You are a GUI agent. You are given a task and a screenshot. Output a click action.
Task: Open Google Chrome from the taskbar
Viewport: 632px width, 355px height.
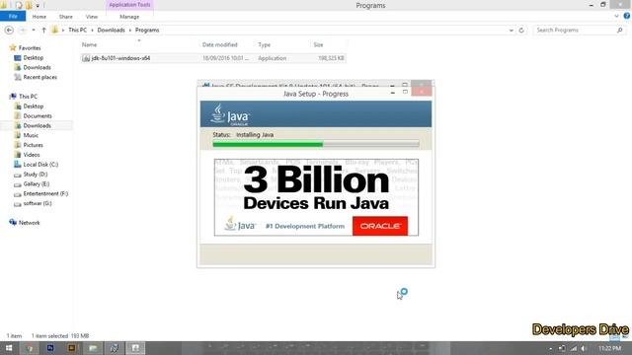(x=30, y=348)
